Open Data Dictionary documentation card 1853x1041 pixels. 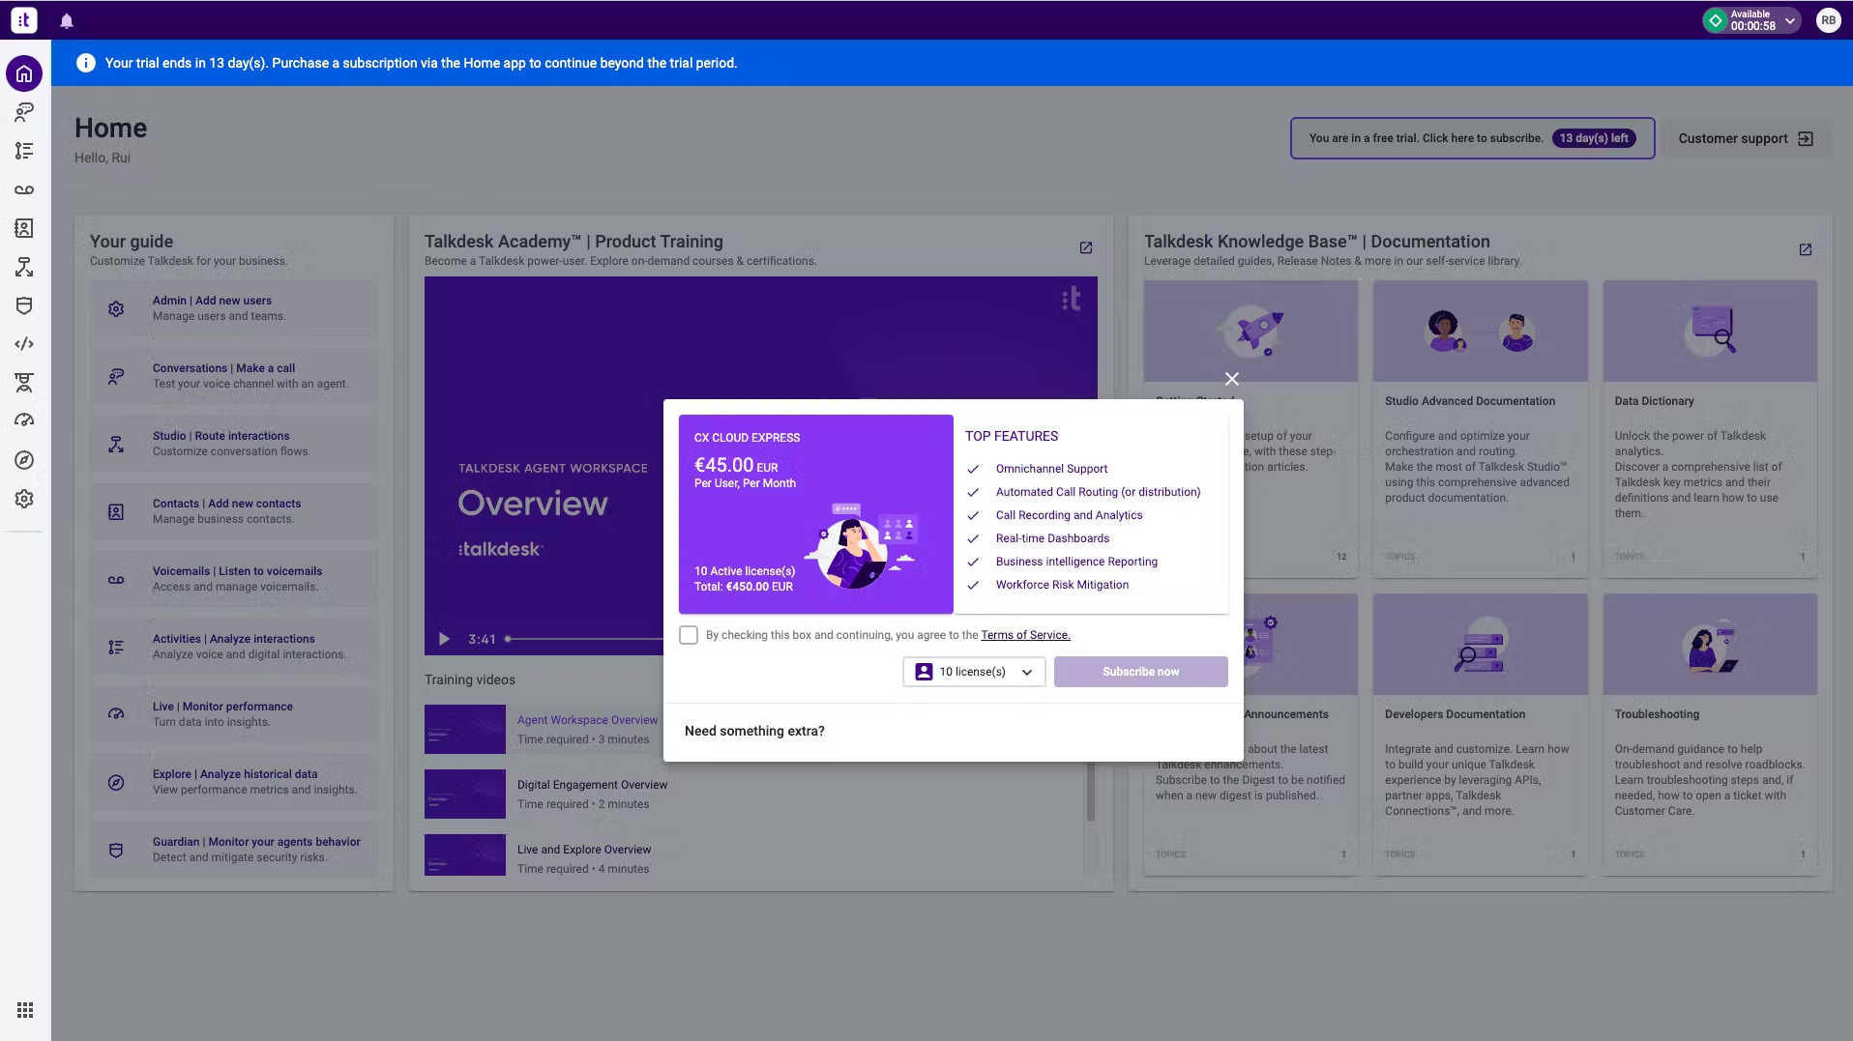(x=1710, y=429)
